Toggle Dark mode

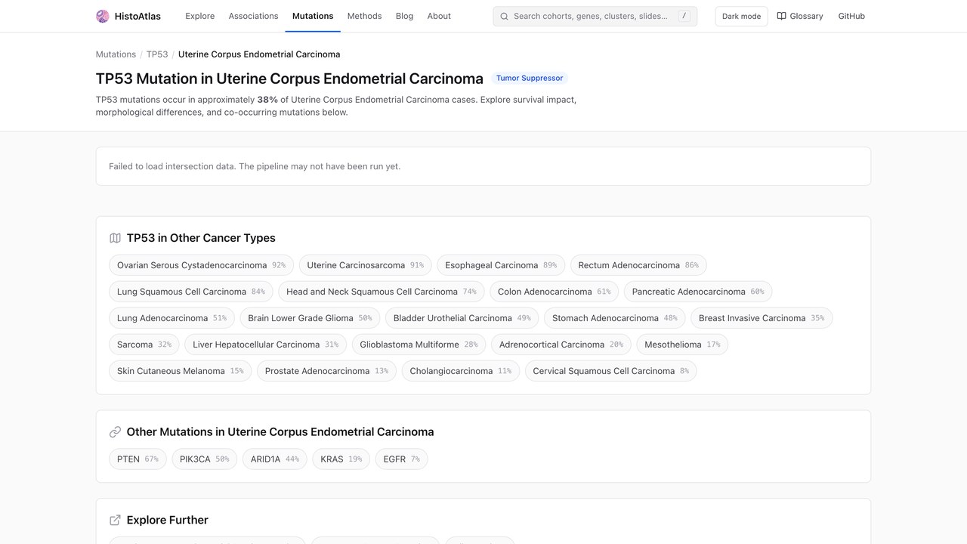741,16
